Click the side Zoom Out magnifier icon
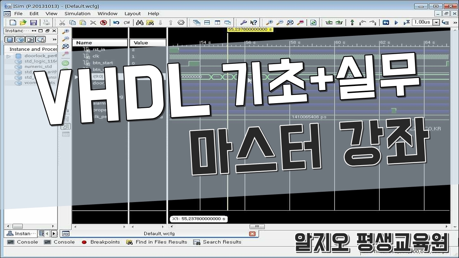 point(66,39)
